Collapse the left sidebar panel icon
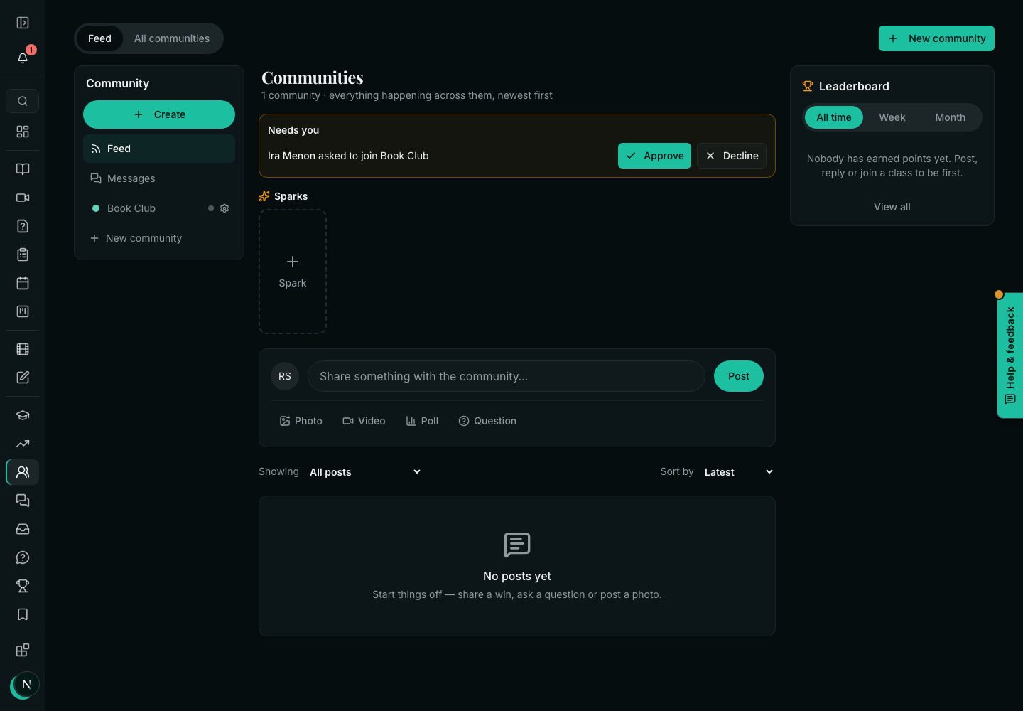 coord(23,23)
